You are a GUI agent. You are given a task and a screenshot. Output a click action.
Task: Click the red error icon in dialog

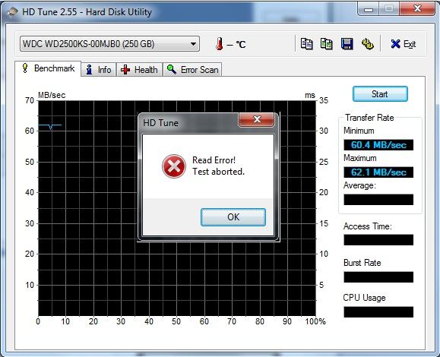click(174, 166)
